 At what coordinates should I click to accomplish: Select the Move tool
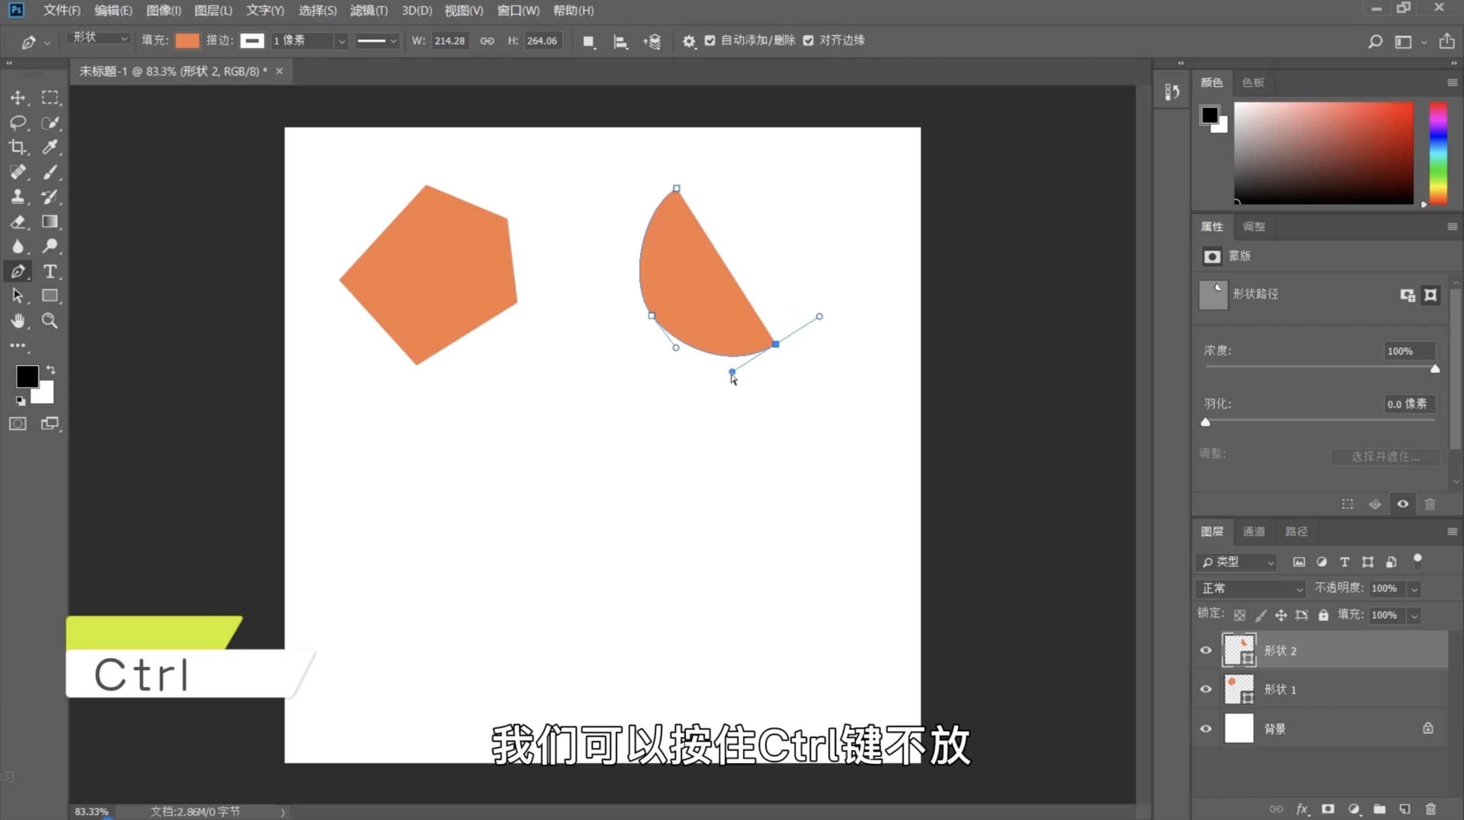(18, 98)
